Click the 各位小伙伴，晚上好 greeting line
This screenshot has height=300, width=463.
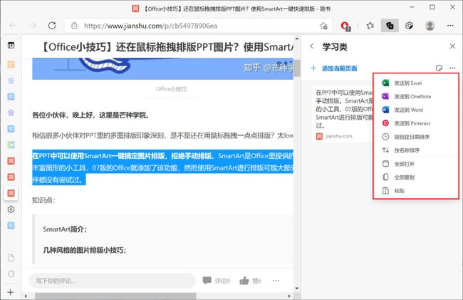[91, 115]
